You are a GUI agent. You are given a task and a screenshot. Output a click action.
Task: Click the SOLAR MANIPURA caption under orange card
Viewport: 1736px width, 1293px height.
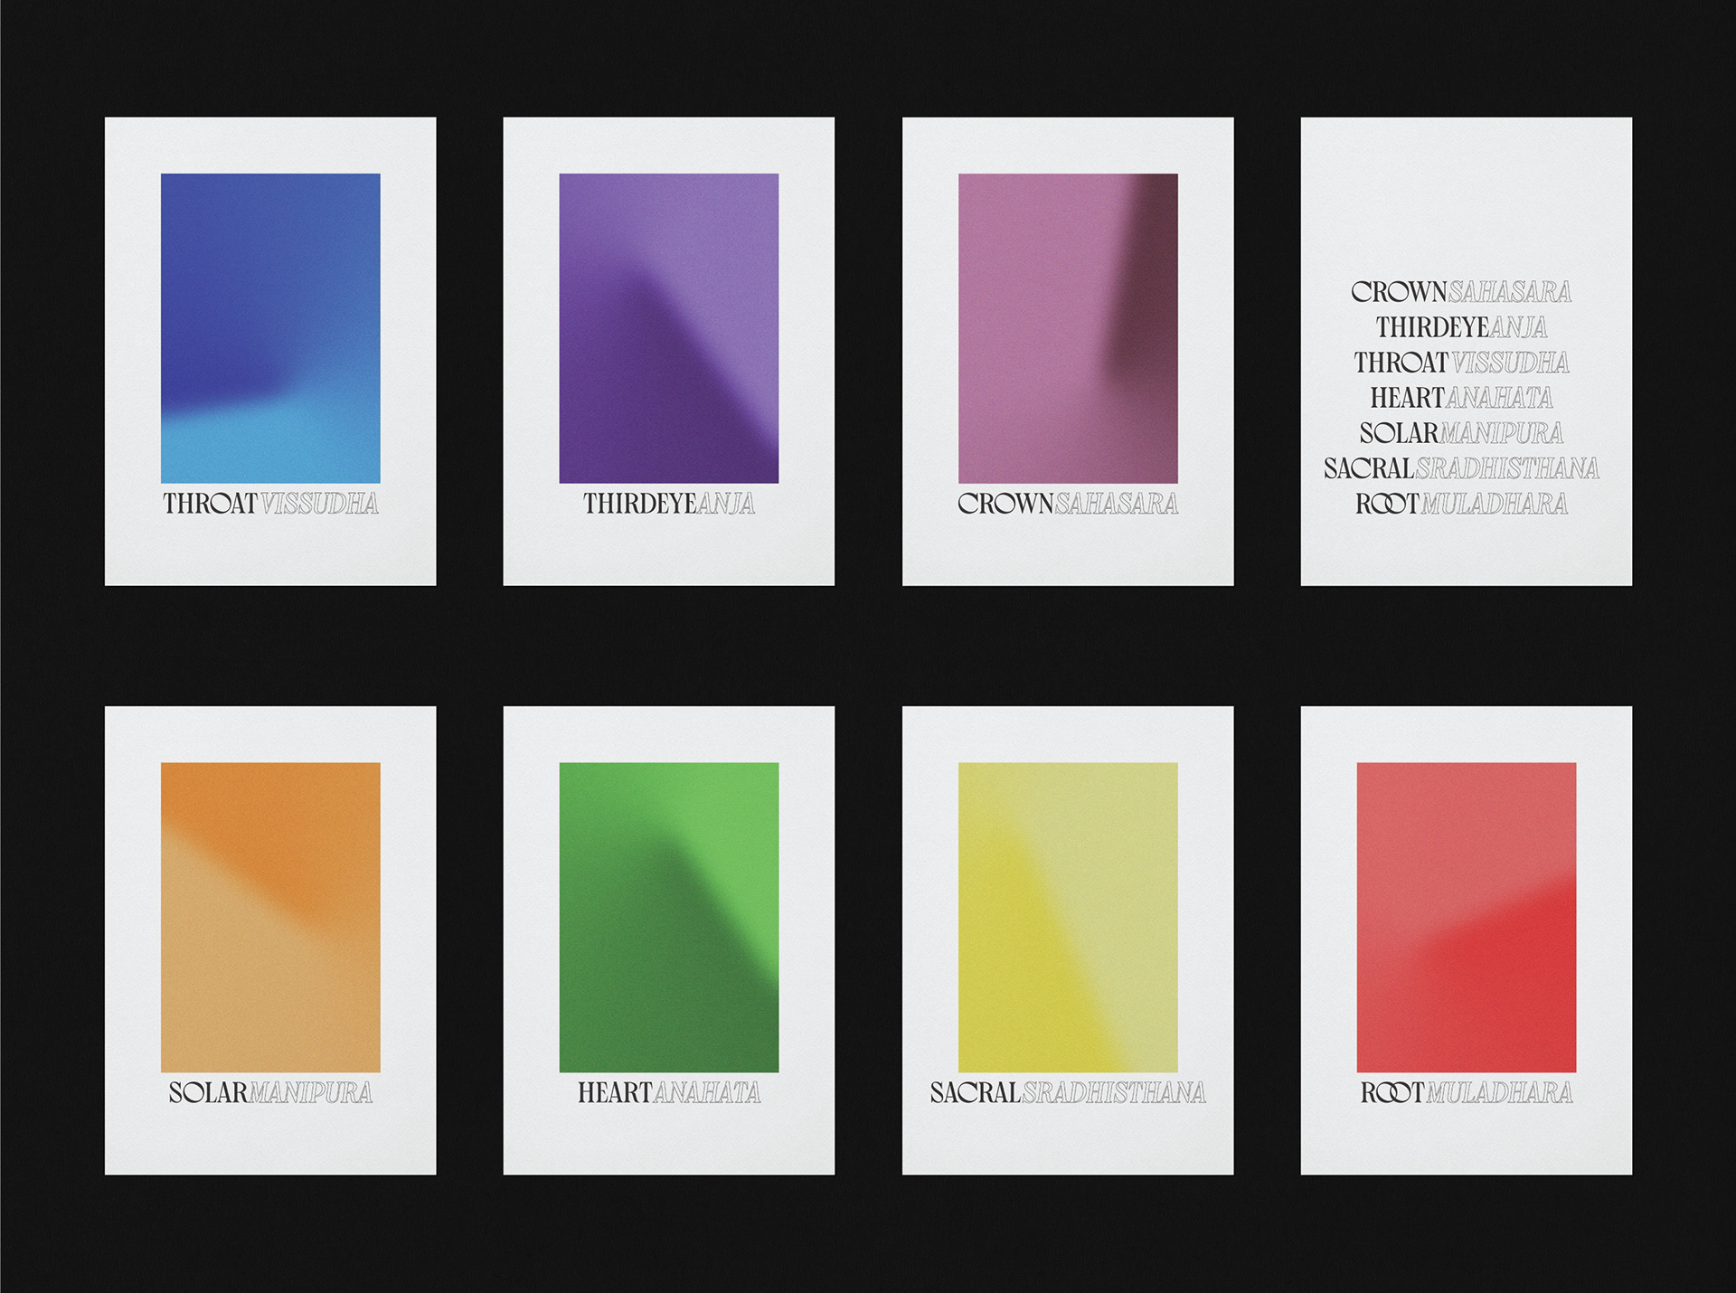(x=270, y=1093)
